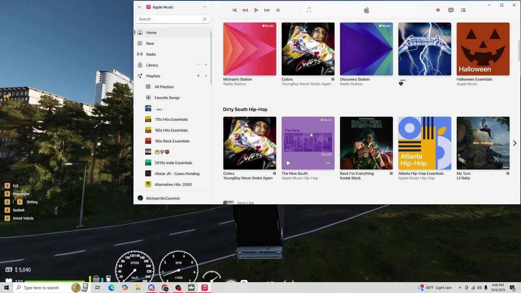The height and width of the screenshot is (293, 521).
Task: Toggle shuffle playback
Action: click(234, 10)
